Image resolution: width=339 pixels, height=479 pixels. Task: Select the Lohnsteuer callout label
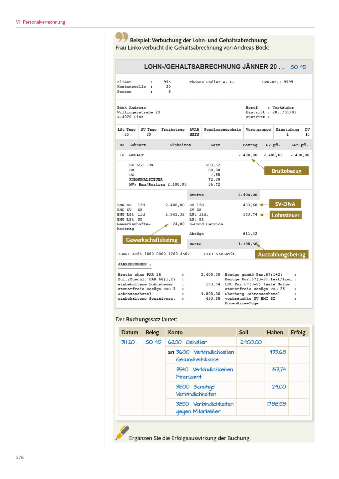(x=285, y=215)
